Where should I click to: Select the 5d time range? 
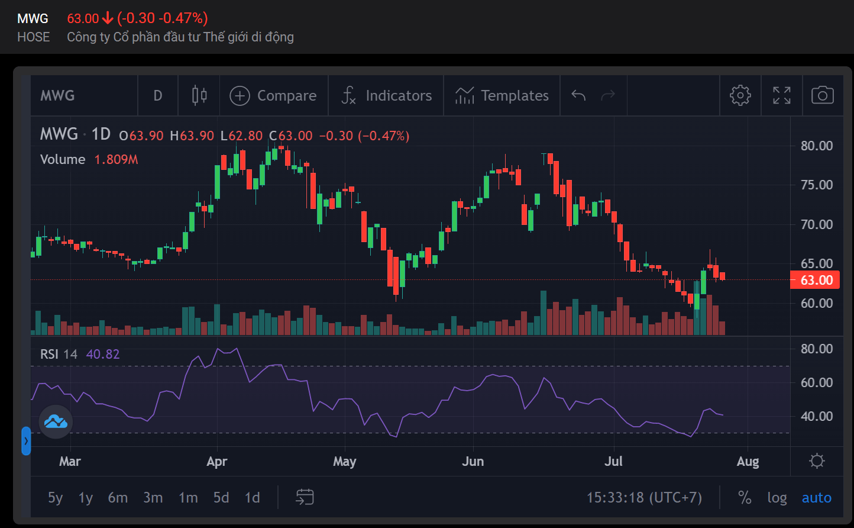click(221, 498)
